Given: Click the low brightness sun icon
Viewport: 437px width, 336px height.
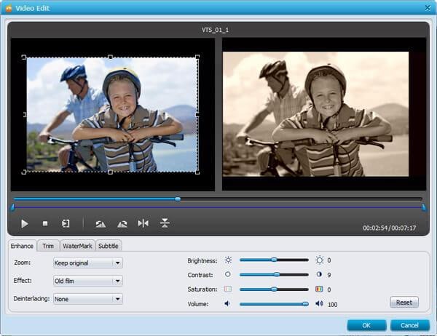Looking at the screenshot, I should tap(228, 260).
